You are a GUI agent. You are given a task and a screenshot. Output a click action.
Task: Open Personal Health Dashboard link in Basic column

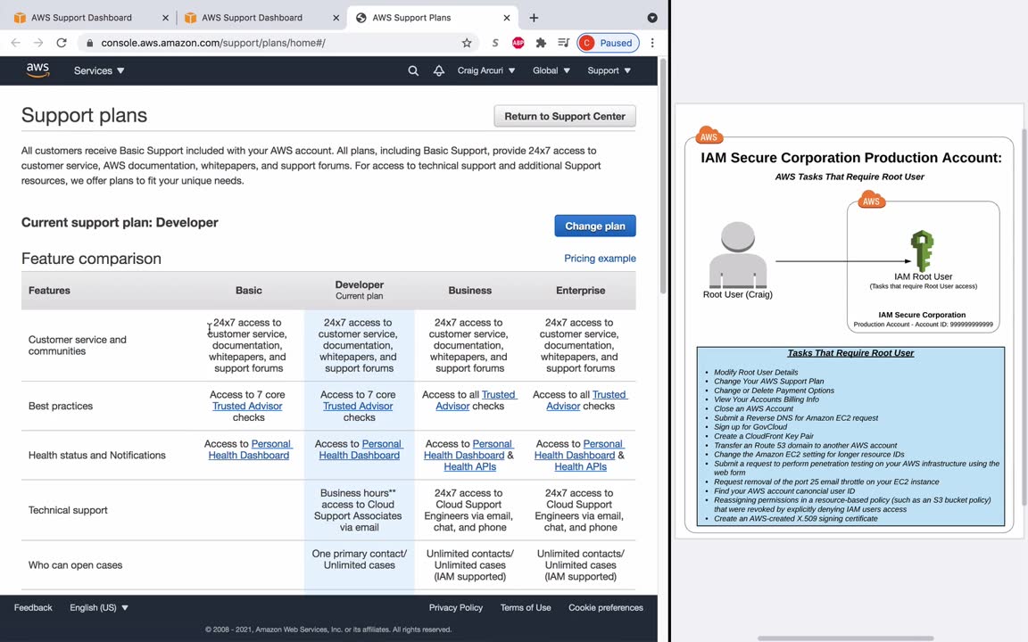(249, 449)
